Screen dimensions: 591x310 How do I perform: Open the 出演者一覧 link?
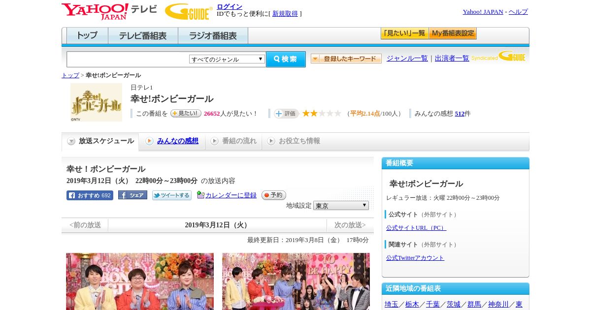[x=452, y=58]
